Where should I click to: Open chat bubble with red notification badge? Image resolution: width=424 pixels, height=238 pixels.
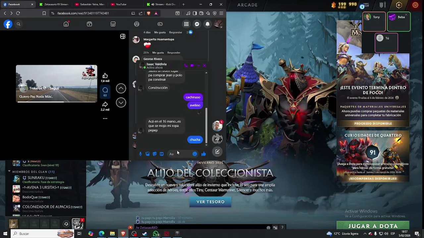(x=217, y=126)
